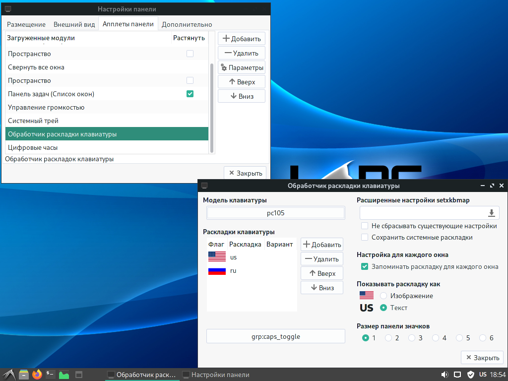Toggle 'Сохранить системные раскладки' checkbox
Image resolution: width=508 pixels, height=381 pixels.
365,237
